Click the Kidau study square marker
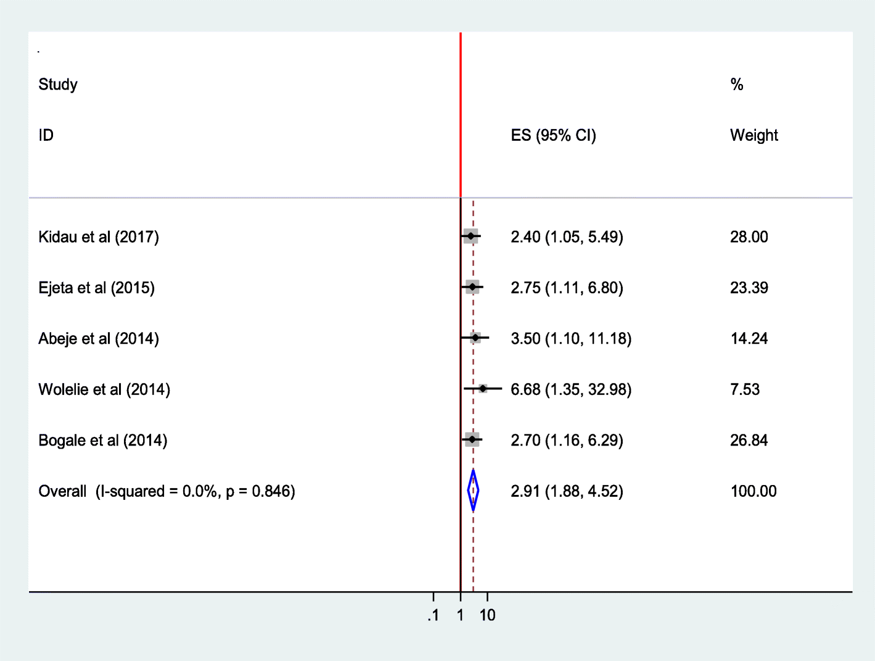Image resolution: width=875 pixels, height=661 pixels. (x=470, y=236)
